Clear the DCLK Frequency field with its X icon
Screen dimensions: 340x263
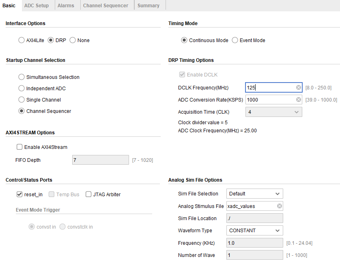pos(299,87)
